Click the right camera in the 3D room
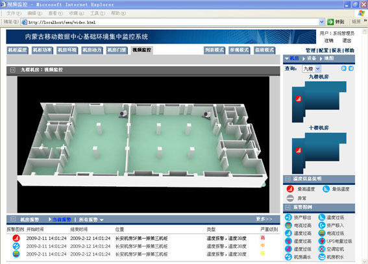Viewport: 368px width, 264px height. click(207, 115)
